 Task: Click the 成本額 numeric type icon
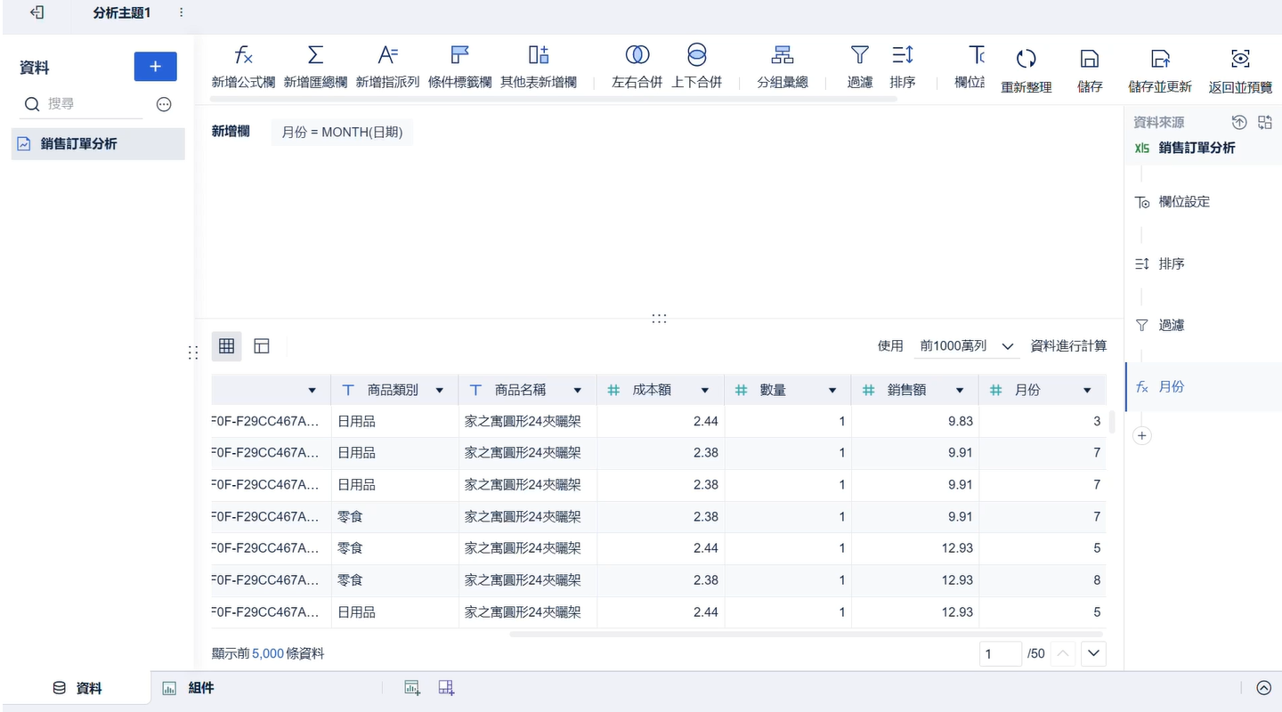click(x=613, y=390)
